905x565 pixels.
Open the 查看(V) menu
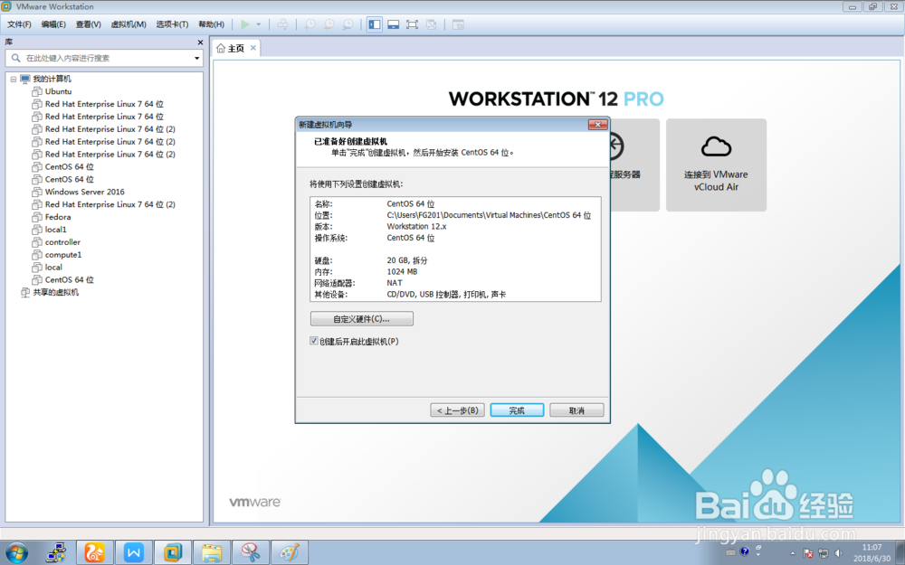89,24
